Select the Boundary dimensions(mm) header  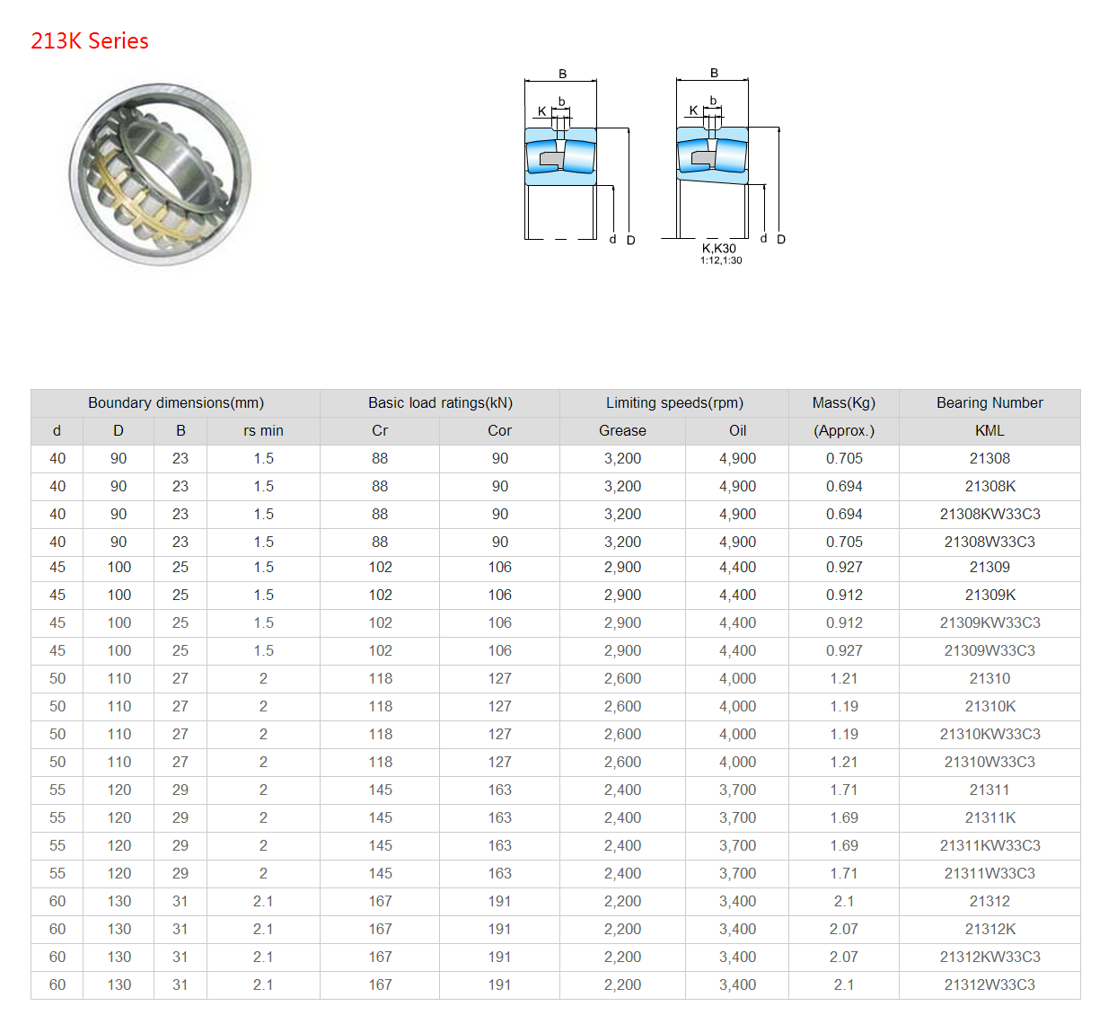[176, 403]
